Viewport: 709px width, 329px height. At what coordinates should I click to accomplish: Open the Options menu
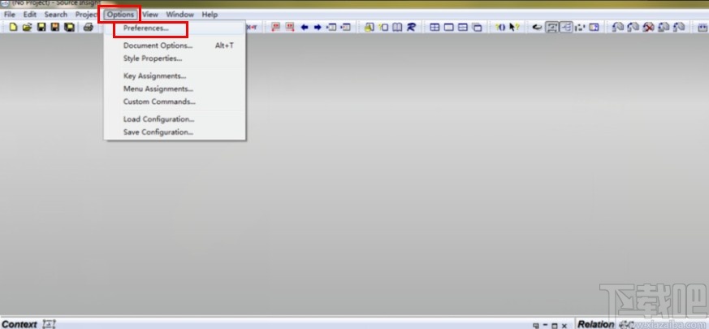[120, 15]
